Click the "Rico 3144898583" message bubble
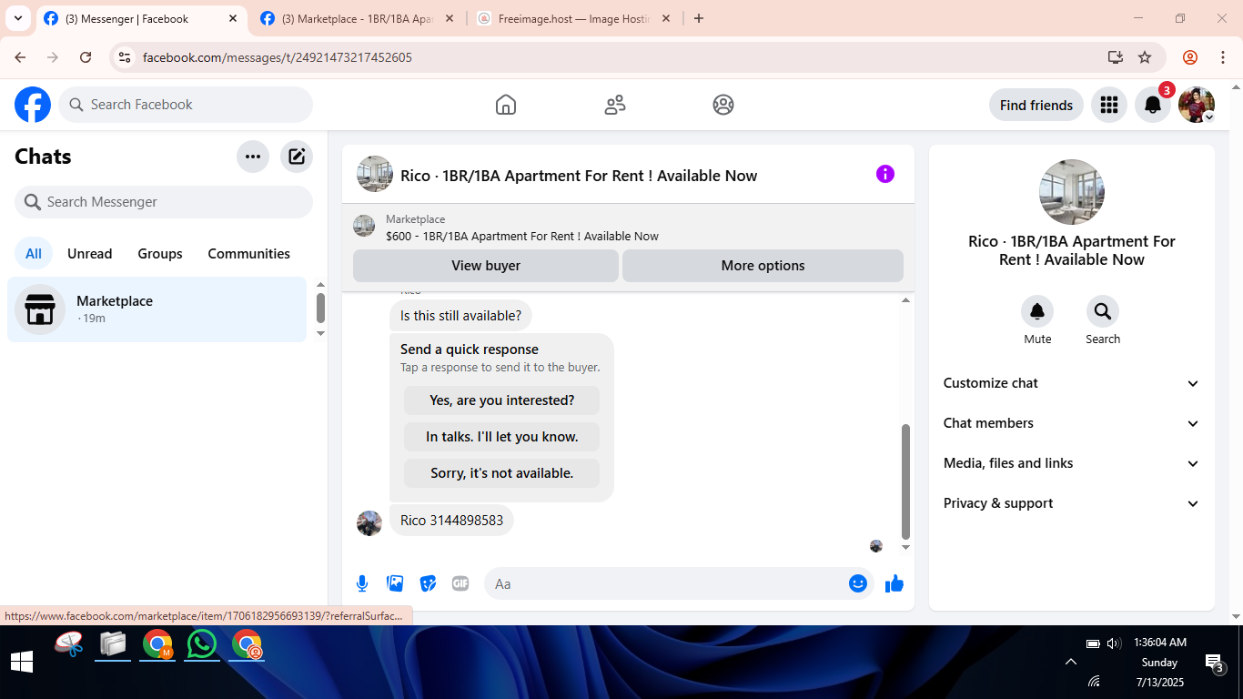1243x699 pixels. point(451,521)
